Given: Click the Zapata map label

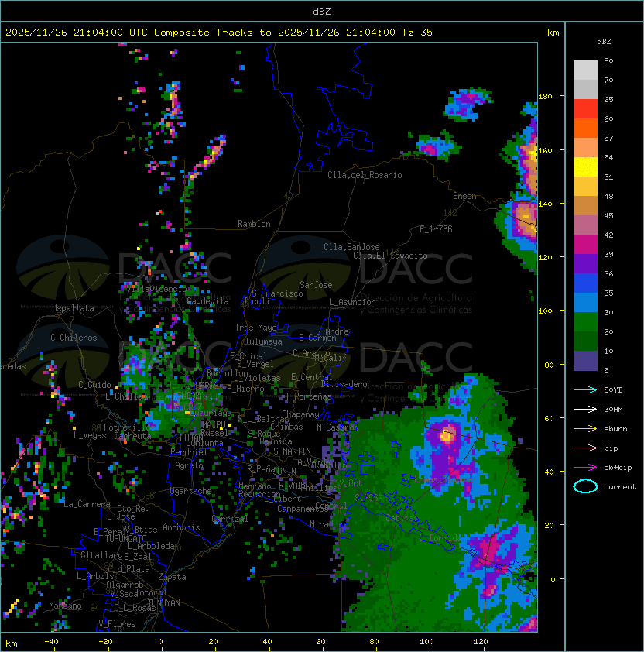Looking at the screenshot, I should 172,577.
